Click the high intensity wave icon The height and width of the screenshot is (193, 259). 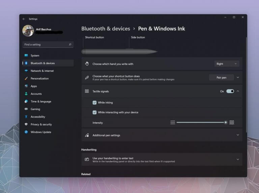coord(232,122)
